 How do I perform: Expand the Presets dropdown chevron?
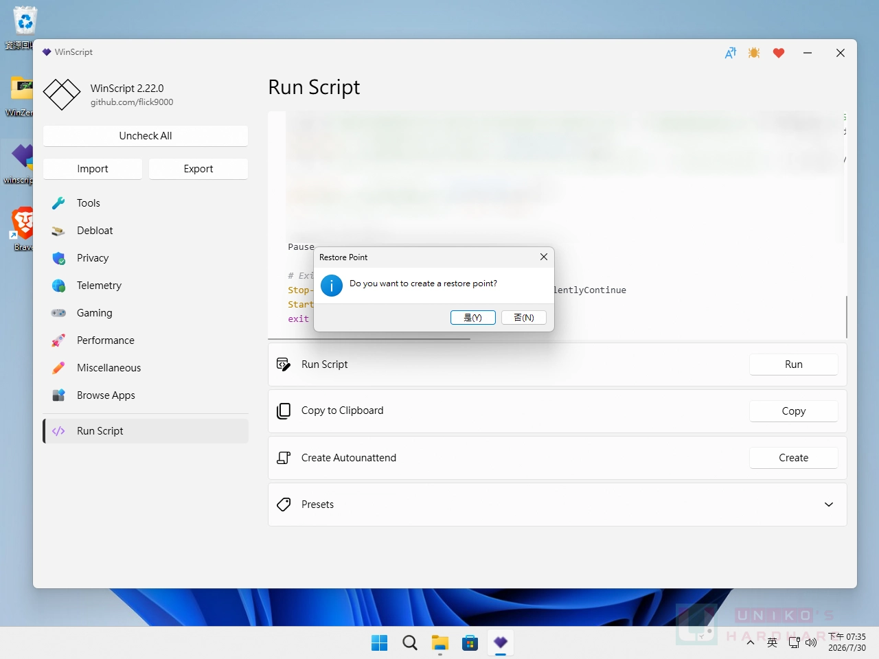coord(829,505)
